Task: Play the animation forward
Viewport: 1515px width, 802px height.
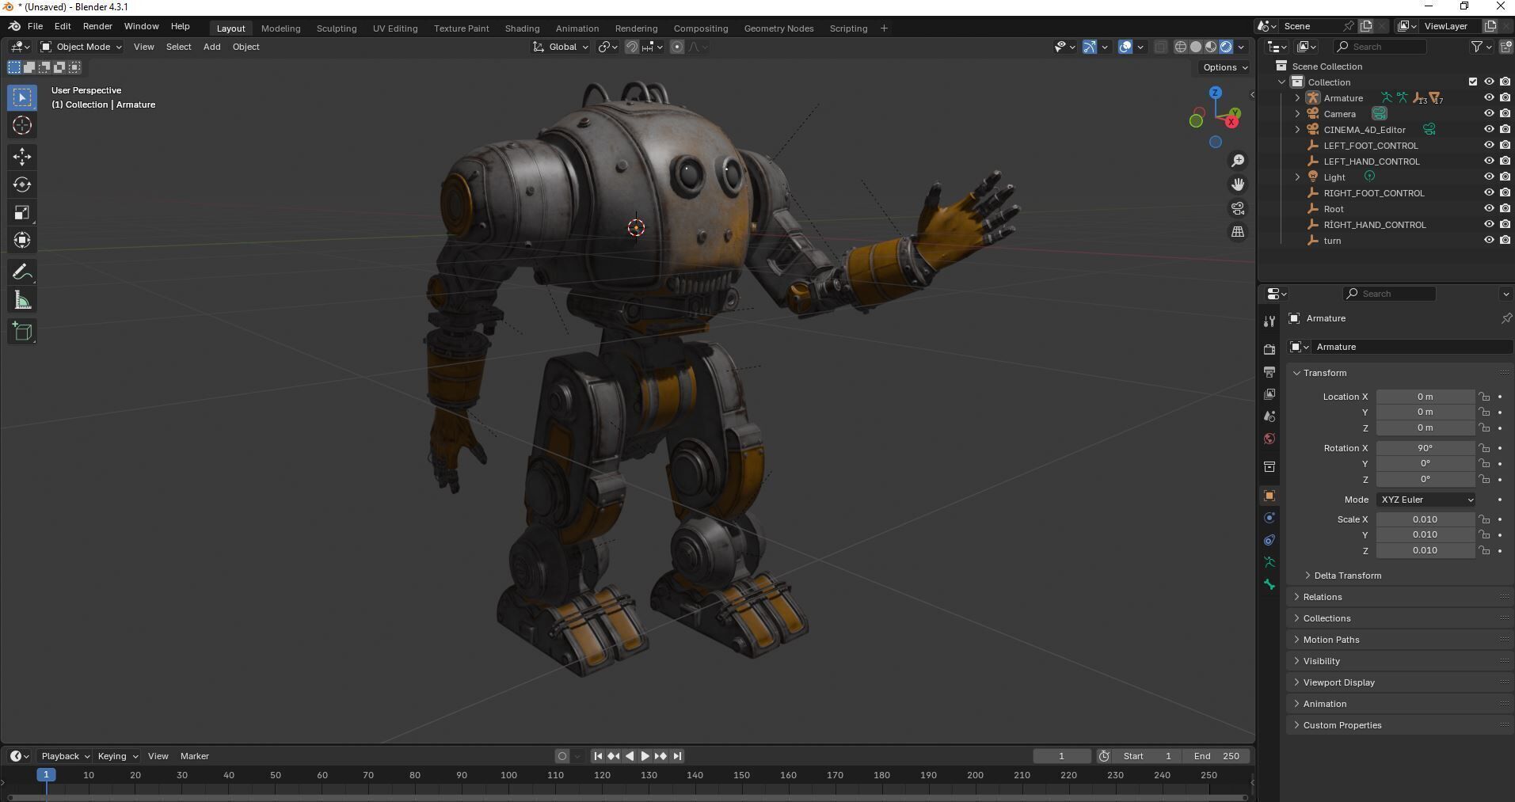Action: click(x=645, y=756)
